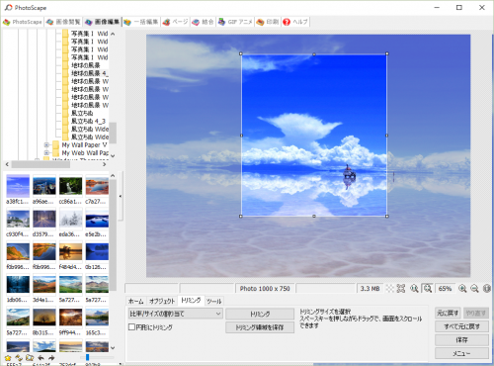The width and height of the screenshot is (494, 366).
Task: Select the Object tab in editor panel
Action: [x=162, y=301]
